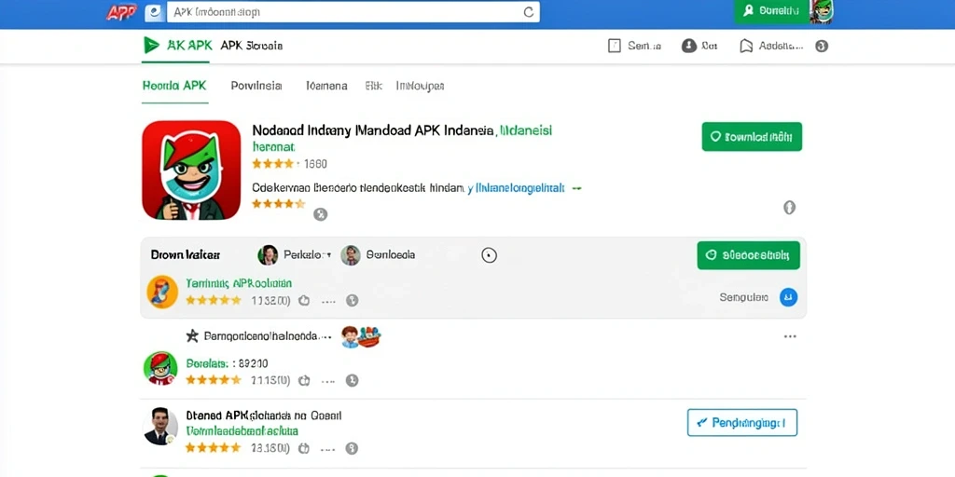
Task: Click the Semia label in the header
Action: click(x=644, y=47)
